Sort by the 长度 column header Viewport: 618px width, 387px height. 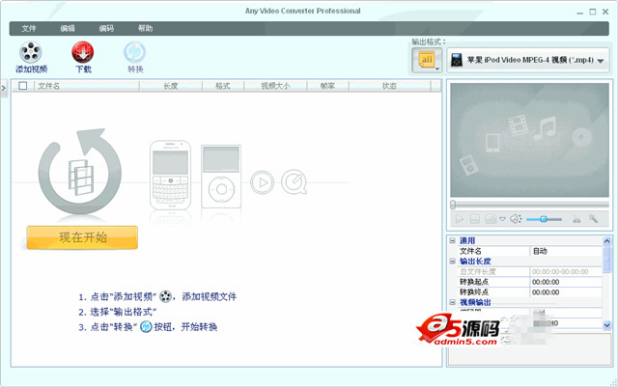pyautogui.click(x=171, y=86)
